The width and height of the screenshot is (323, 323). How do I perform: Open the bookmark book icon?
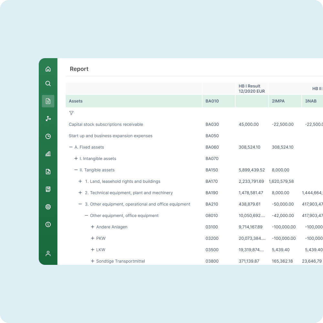click(x=48, y=189)
